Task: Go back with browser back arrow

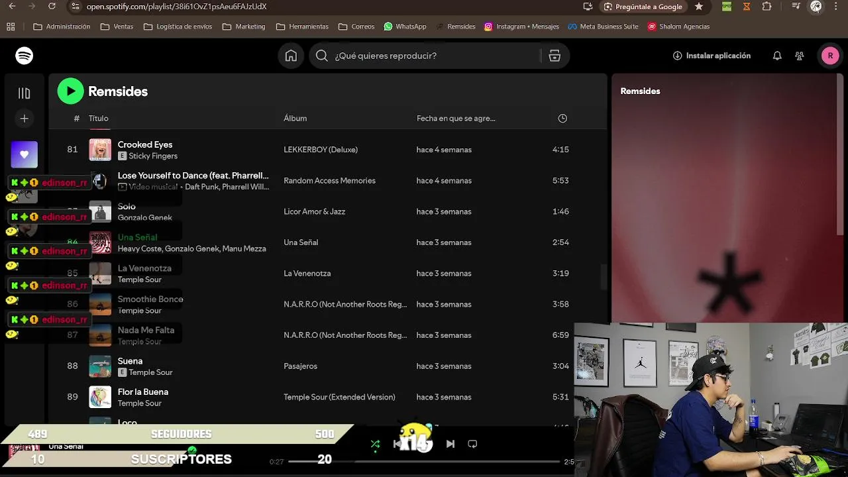Action: pyautogui.click(x=12, y=7)
